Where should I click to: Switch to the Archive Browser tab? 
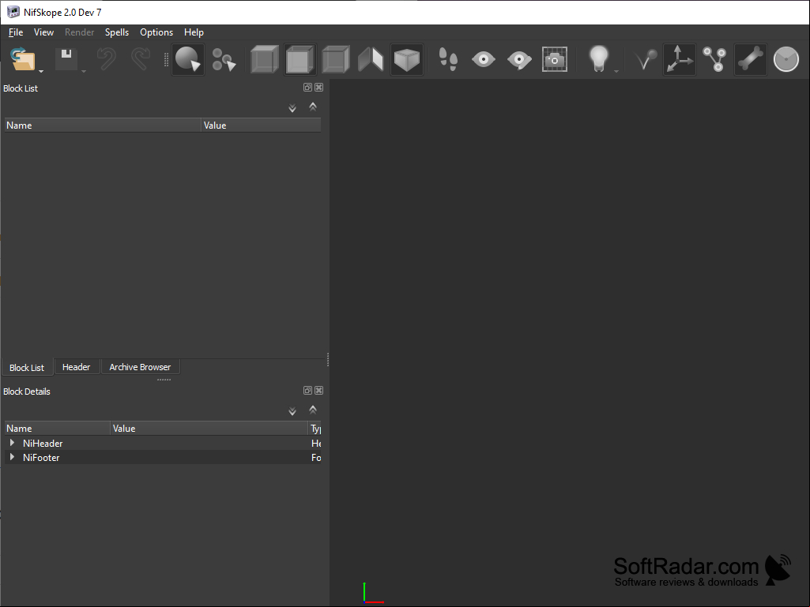pos(140,367)
